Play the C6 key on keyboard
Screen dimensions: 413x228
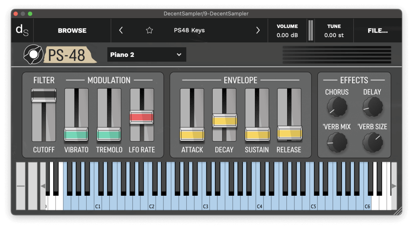coord(367,203)
